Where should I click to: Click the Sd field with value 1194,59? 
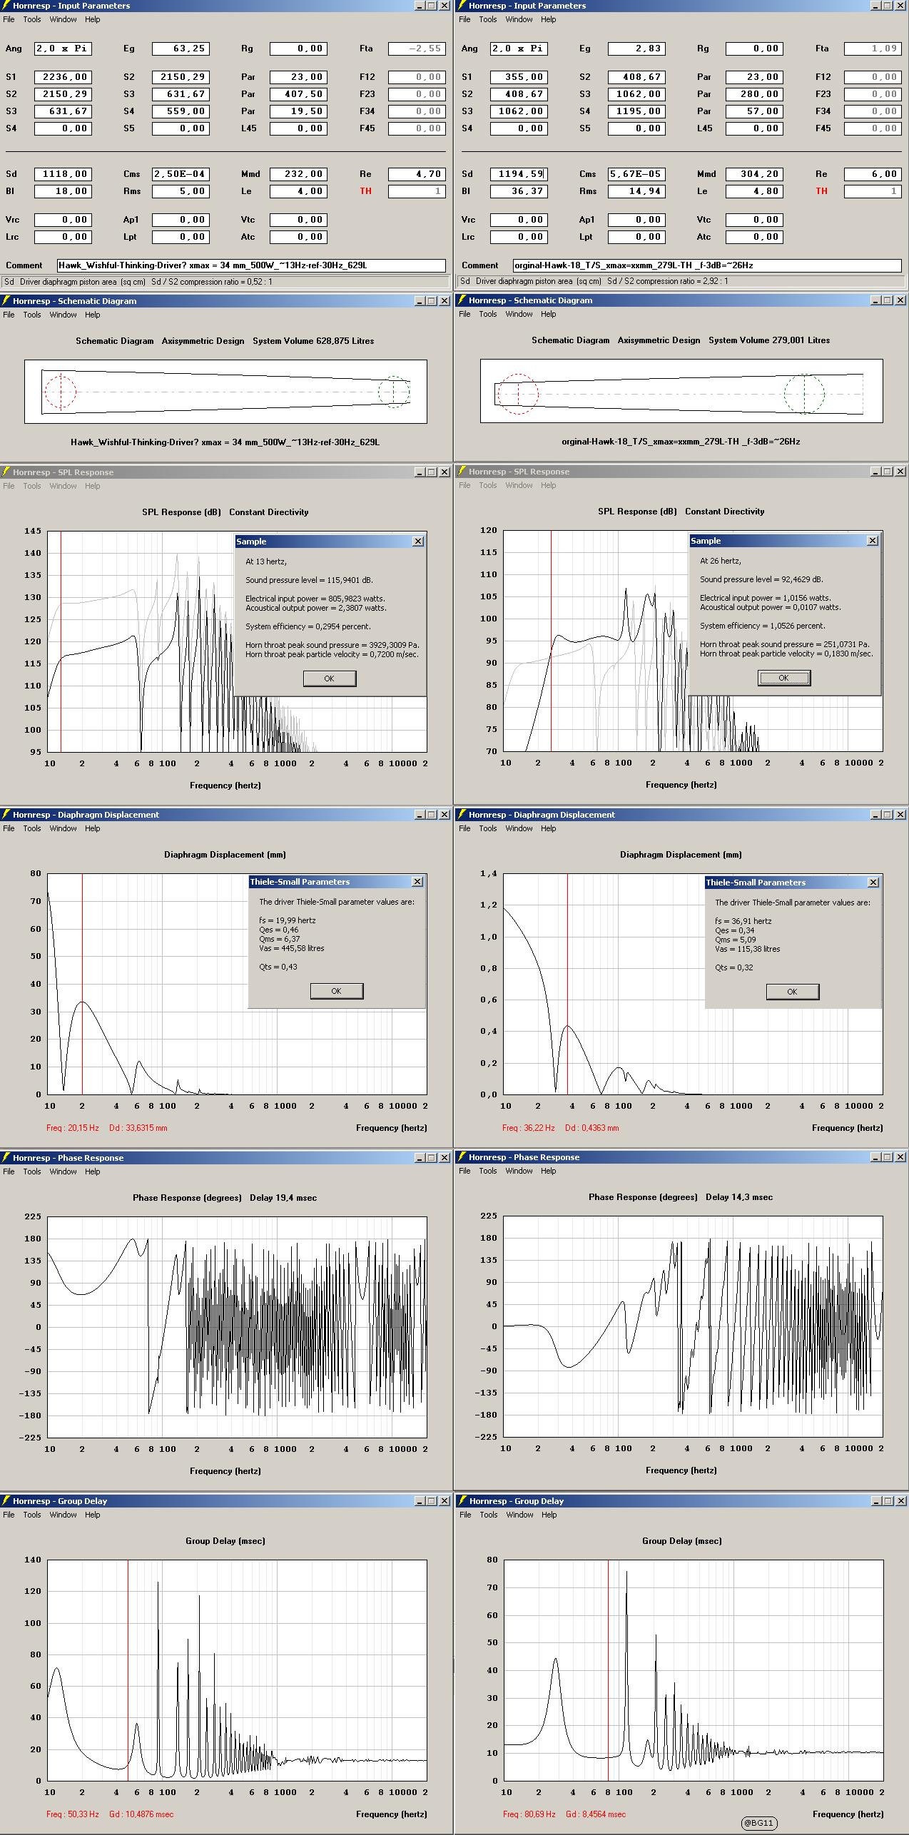click(x=519, y=174)
